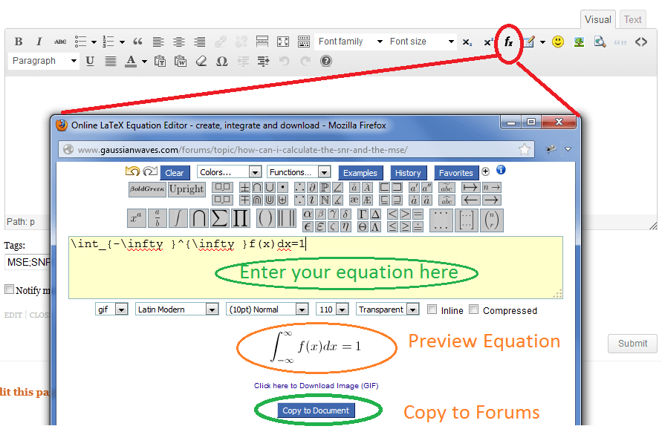This screenshot has height=429, width=662.
Task: Insert an integral symbol
Action: click(x=178, y=218)
